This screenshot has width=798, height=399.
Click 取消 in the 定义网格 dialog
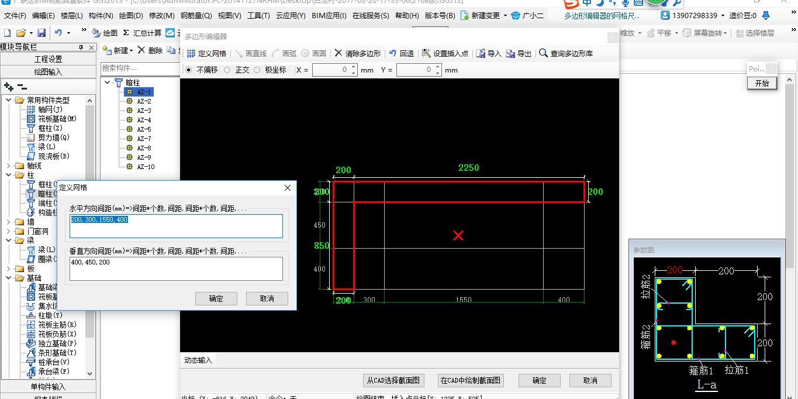[x=267, y=298]
